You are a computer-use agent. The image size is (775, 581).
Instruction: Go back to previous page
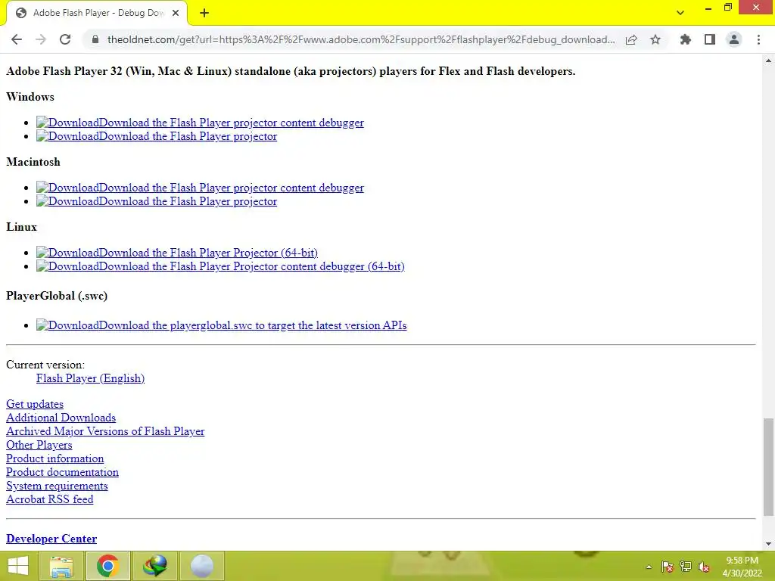pyautogui.click(x=17, y=39)
